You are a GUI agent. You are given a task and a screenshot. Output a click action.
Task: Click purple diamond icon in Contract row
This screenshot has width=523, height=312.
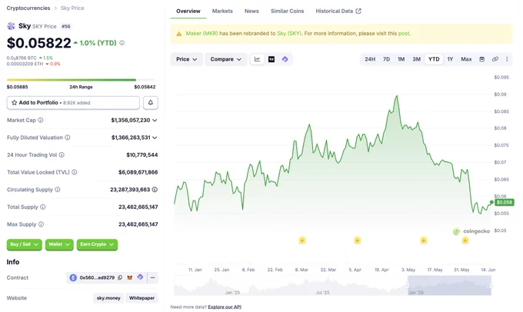tap(140, 277)
